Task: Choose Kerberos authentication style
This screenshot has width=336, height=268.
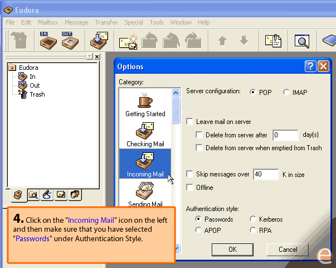Action: [253, 219]
